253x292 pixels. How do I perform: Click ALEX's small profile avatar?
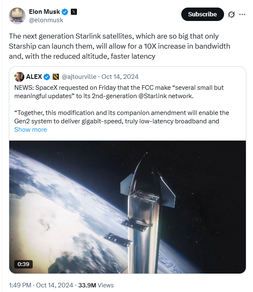[19, 77]
